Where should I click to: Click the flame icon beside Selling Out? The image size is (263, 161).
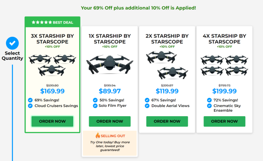coord(98,136)
